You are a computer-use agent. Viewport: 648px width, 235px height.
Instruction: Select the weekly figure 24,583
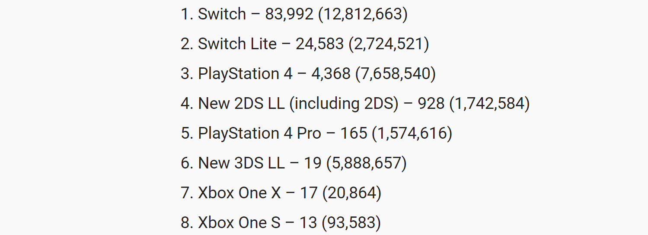click(319, 44)
